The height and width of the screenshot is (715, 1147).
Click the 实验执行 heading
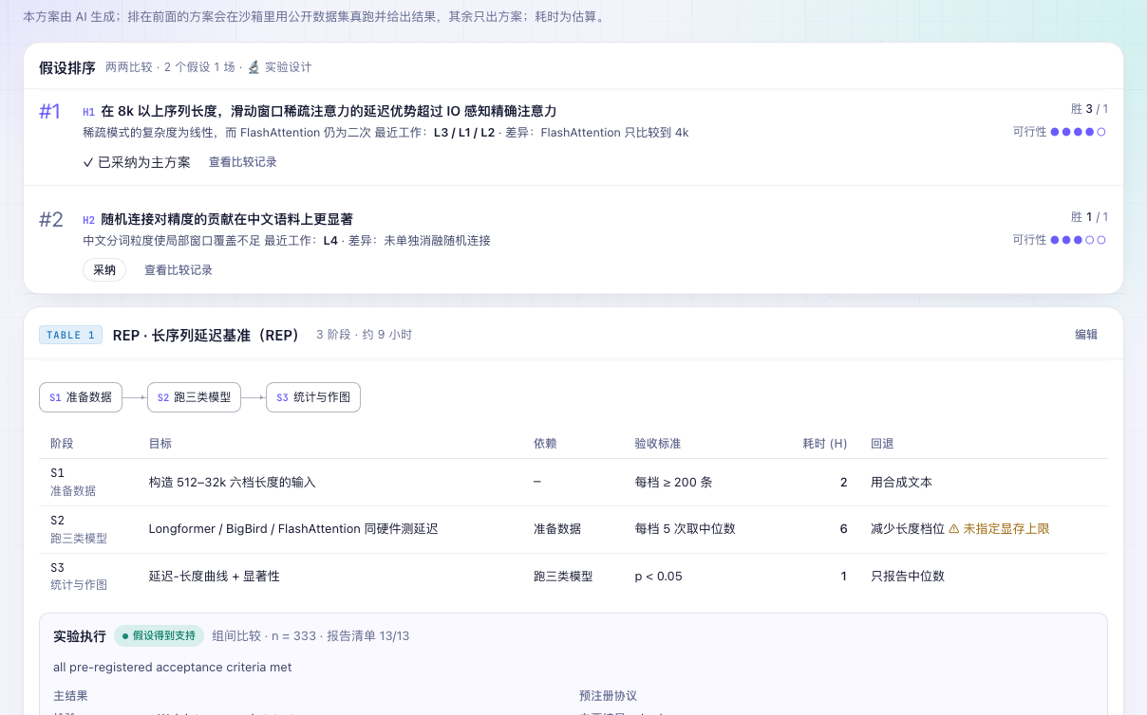(80, 635)
